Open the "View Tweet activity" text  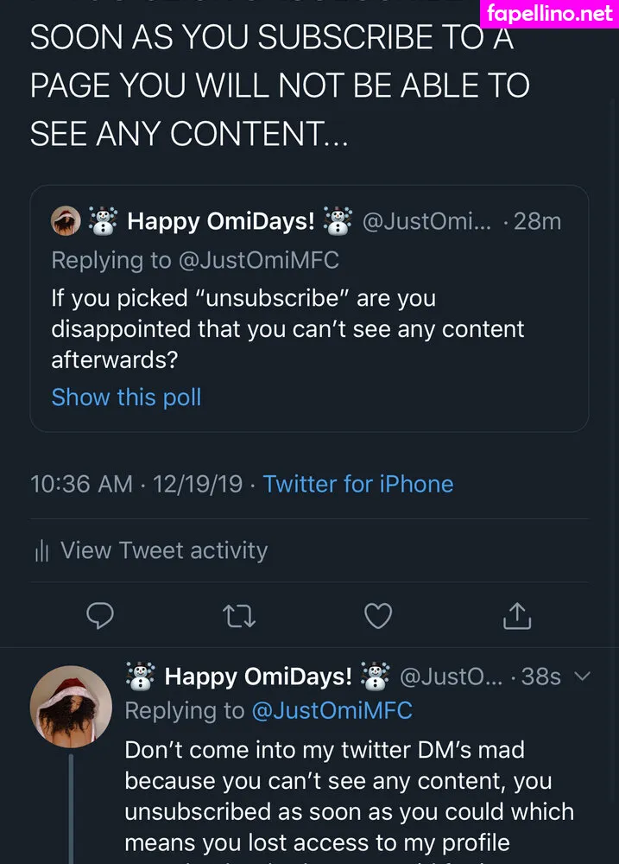pos(164,550)
